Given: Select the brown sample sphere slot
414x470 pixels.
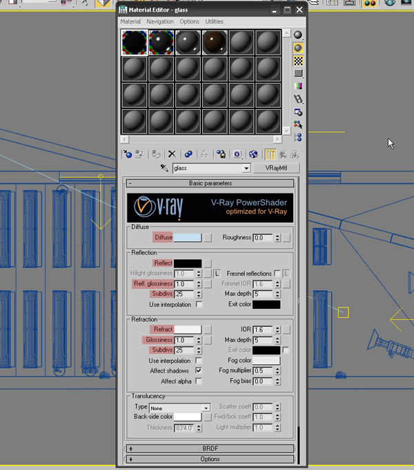Looking at the screenshot, I should coord(215,43).
